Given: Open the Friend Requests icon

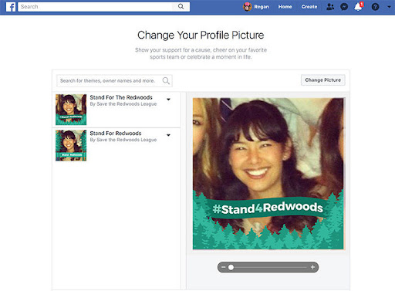Looking at the screenshot, I should coord(330,7).
